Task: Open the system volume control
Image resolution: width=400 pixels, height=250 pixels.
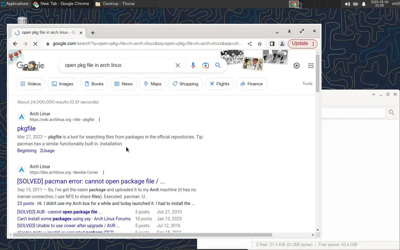Action: [347, 4]
